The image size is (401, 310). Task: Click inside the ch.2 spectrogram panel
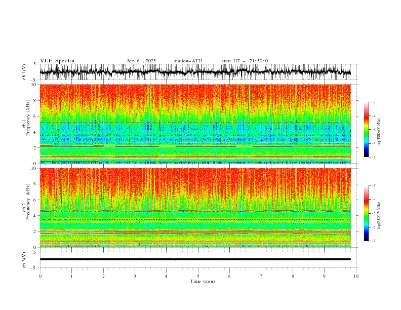coord(195,208)
